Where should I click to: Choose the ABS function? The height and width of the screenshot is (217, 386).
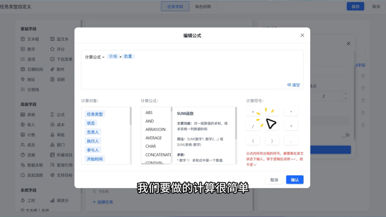coord(149,112)
